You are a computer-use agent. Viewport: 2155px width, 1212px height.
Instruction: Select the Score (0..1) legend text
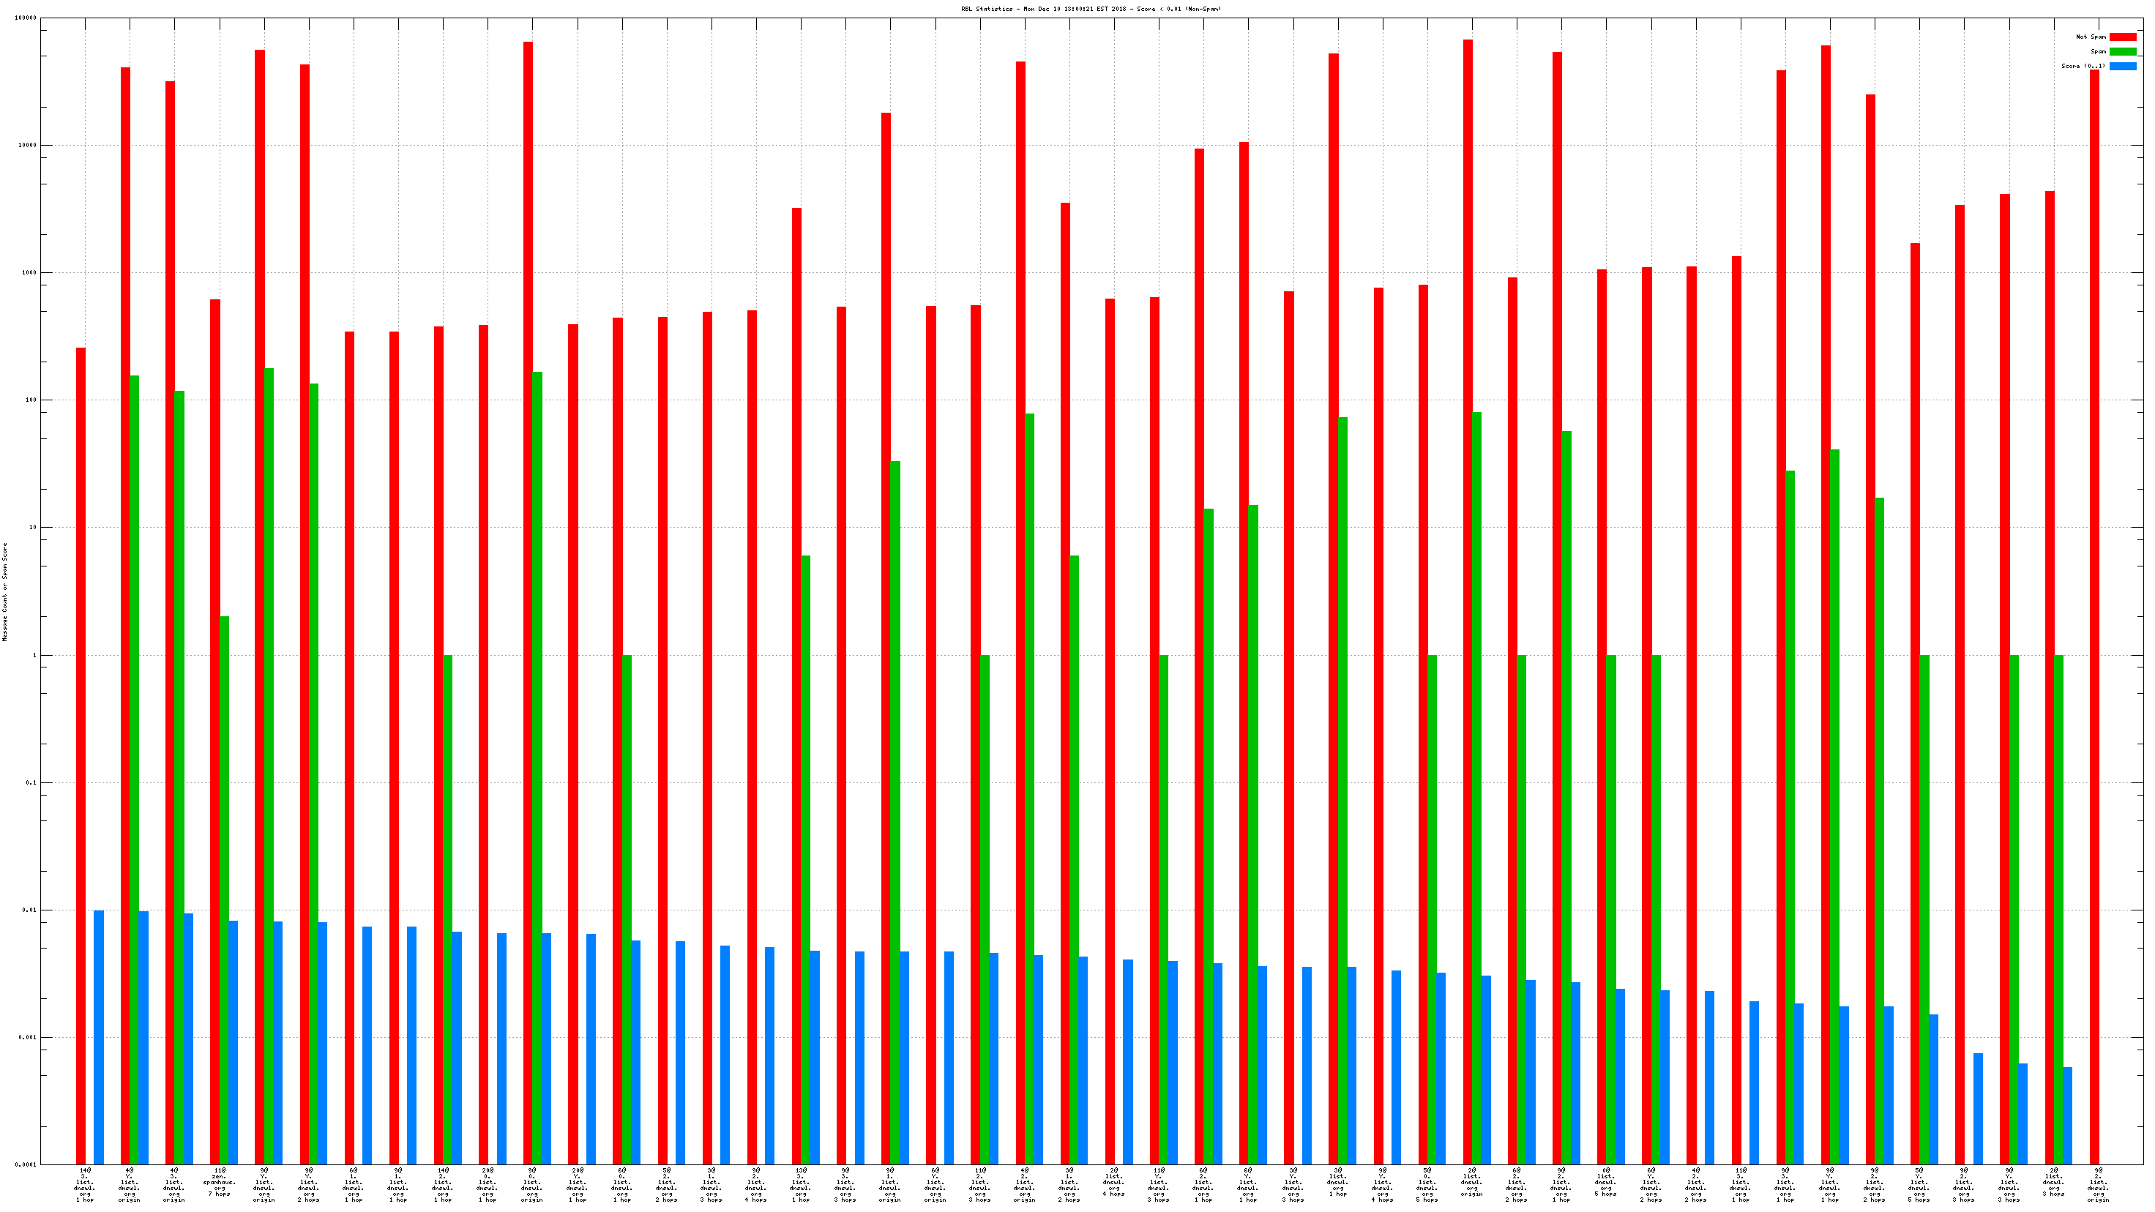click(x=2083, y=66)
